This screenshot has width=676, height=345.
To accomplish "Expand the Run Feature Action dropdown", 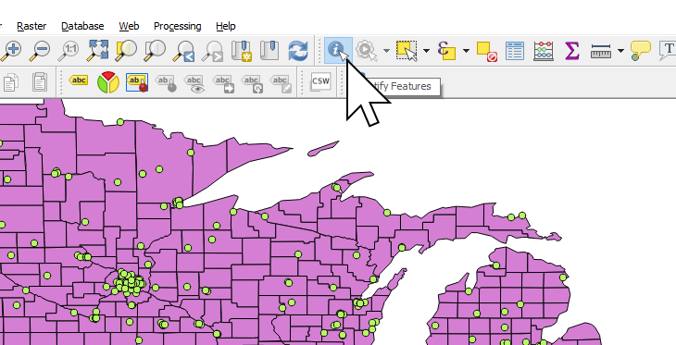I will pos(386,51).
